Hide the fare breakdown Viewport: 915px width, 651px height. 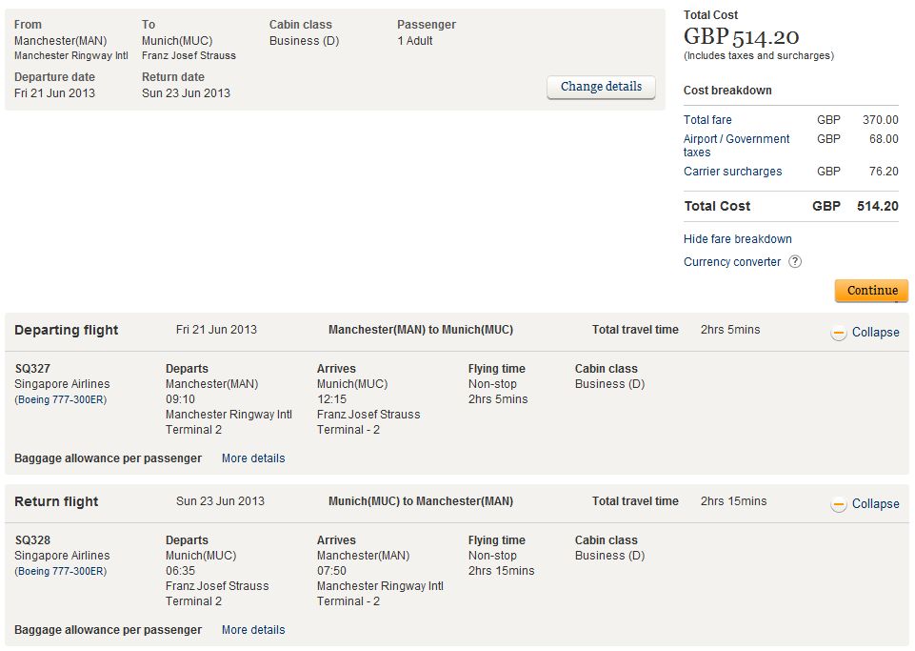click(x=737, y=239)
